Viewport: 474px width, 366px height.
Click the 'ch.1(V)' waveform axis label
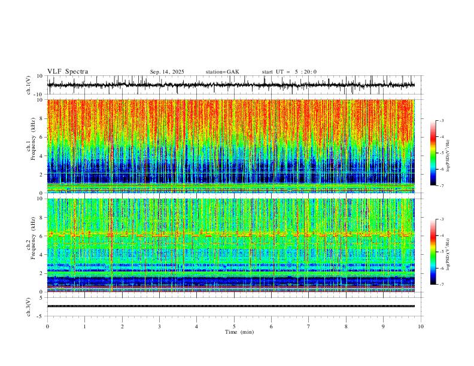point(29,85)
